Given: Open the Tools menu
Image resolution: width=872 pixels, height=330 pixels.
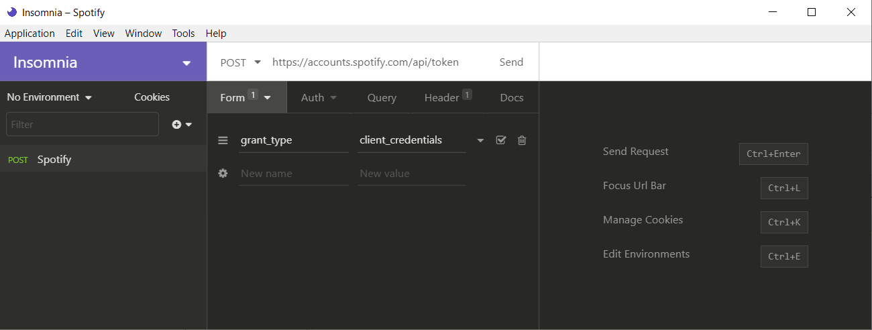Looking at the screenshot, I should (x=183, y=33).
